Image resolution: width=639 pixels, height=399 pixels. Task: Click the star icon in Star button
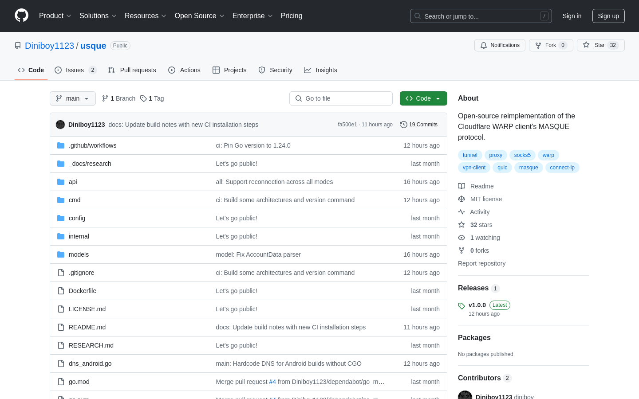point(586,45)
